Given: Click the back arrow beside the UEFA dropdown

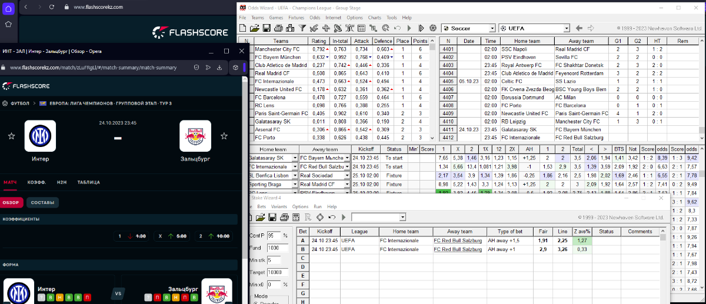Looking at the screenshot, I should (x=579, y=28).
